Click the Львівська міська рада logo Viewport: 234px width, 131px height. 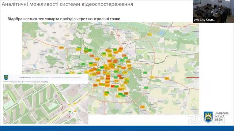216,117
